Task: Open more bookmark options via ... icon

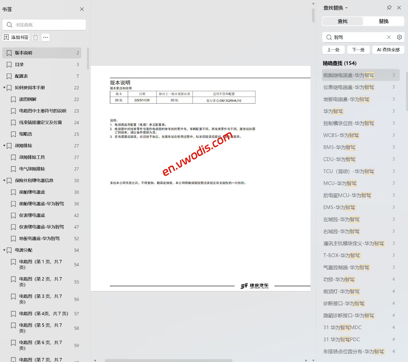Action: [x=45, y=37]
